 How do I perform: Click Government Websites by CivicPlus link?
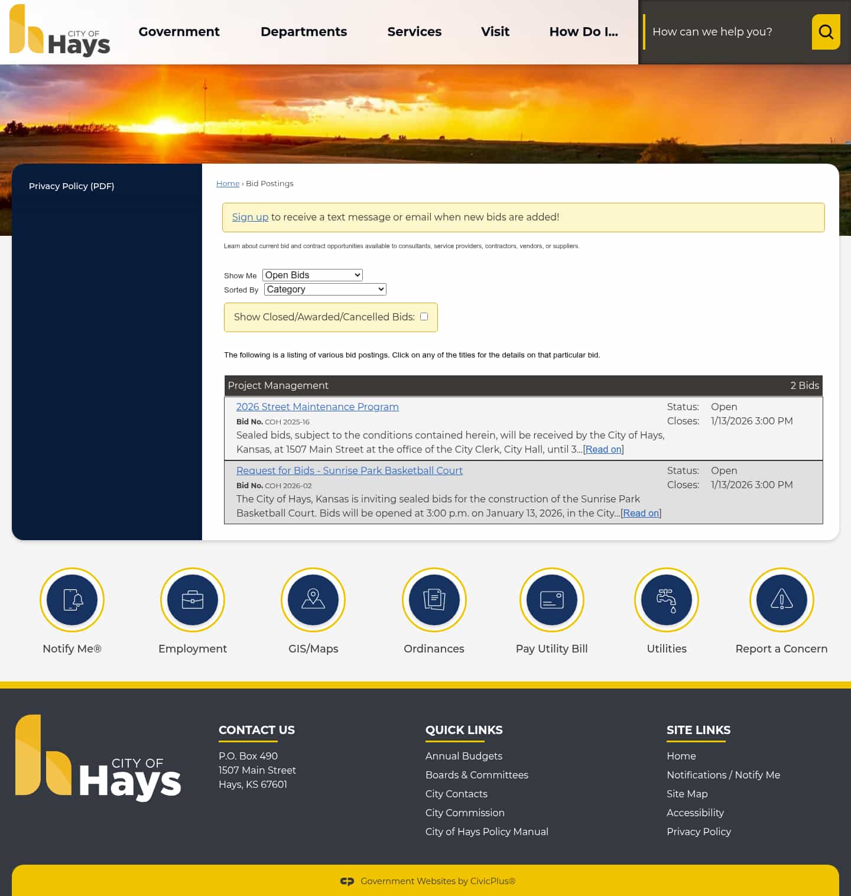click(x=438, y=881)
